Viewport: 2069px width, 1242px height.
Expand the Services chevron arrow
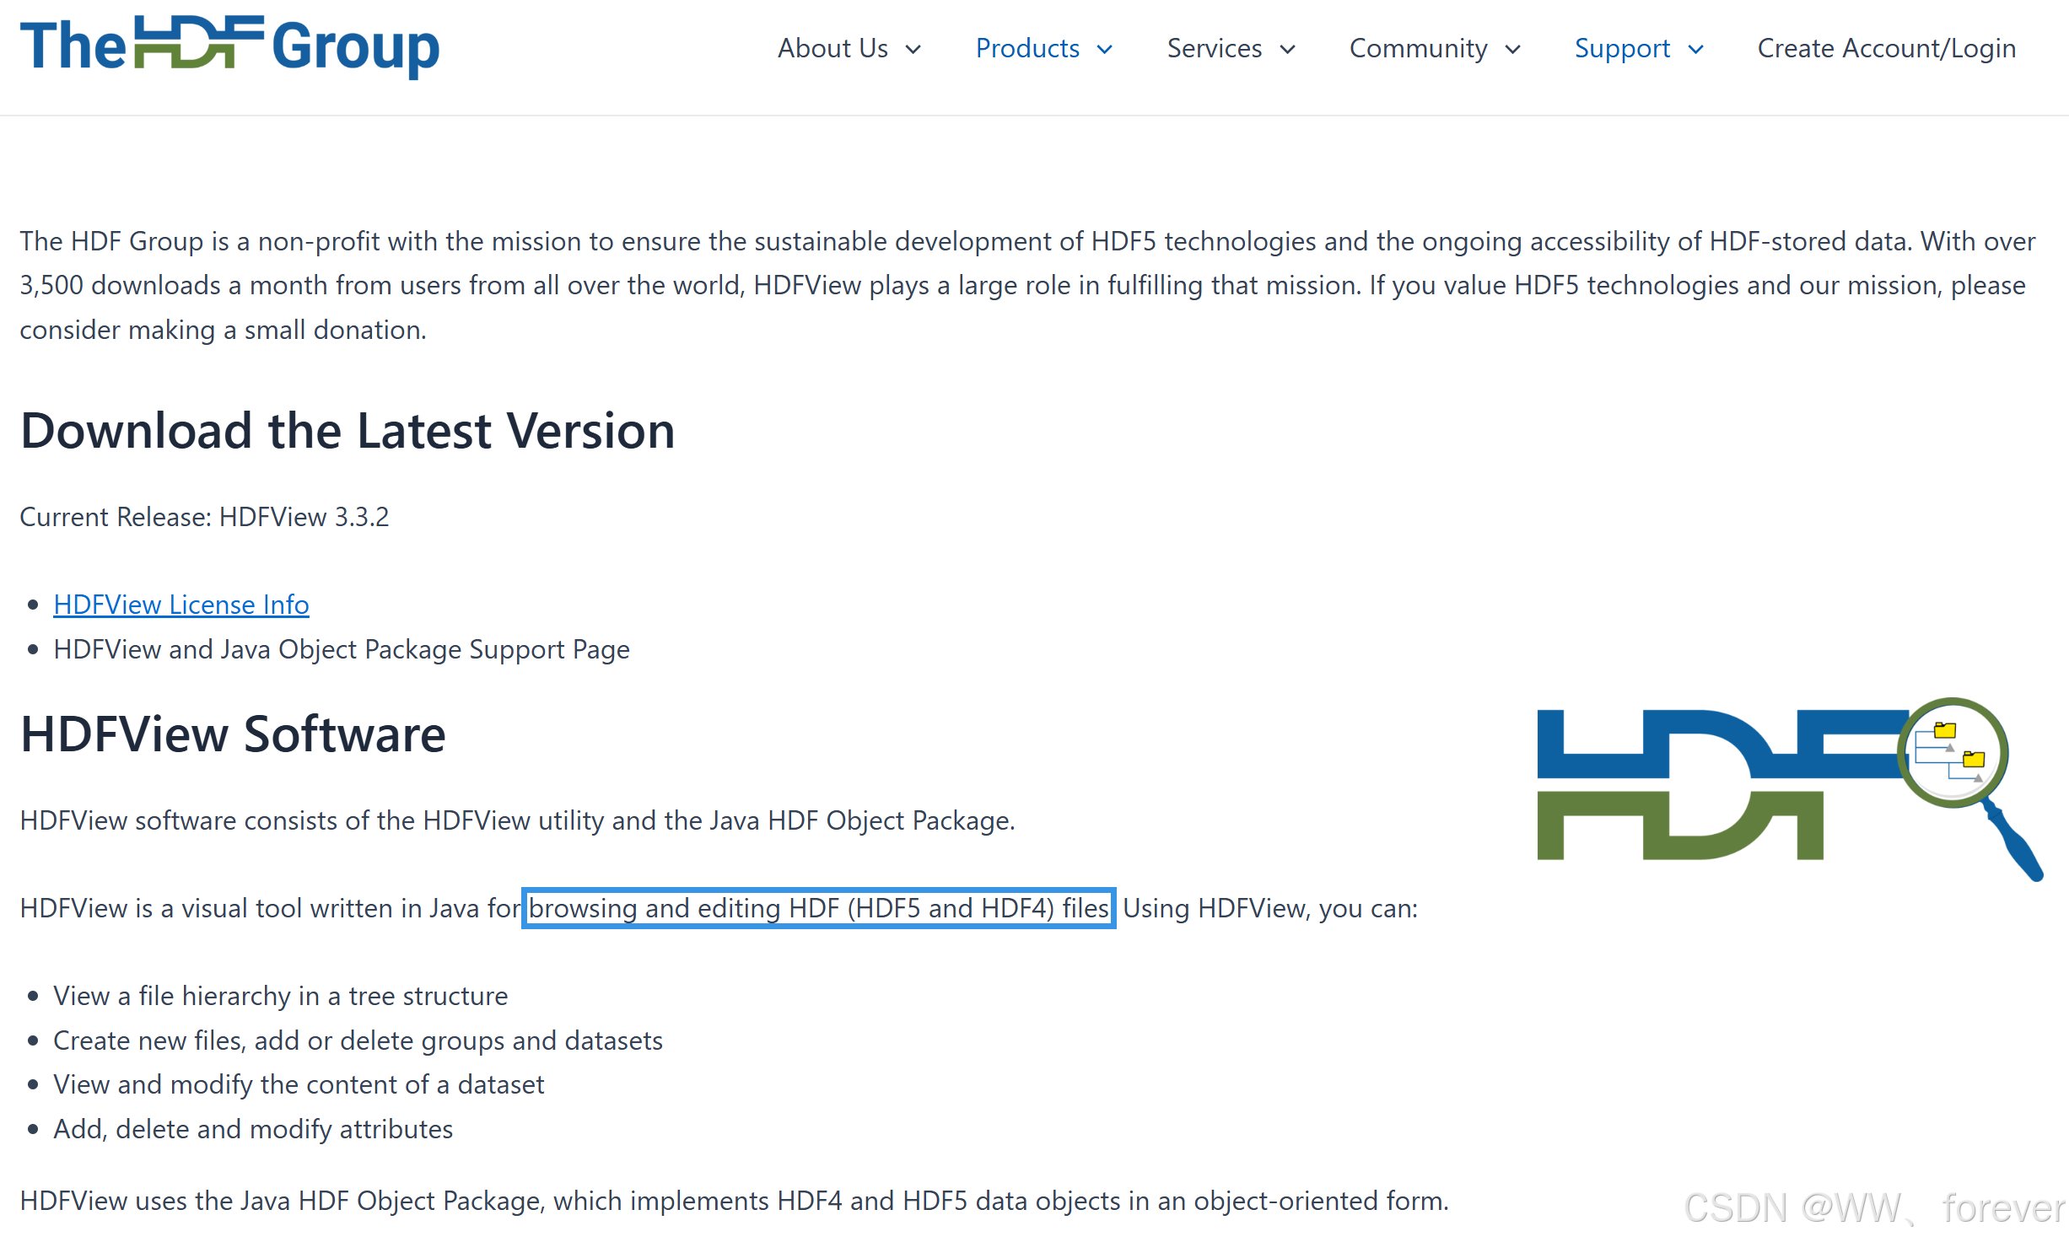click(1287, 50)
